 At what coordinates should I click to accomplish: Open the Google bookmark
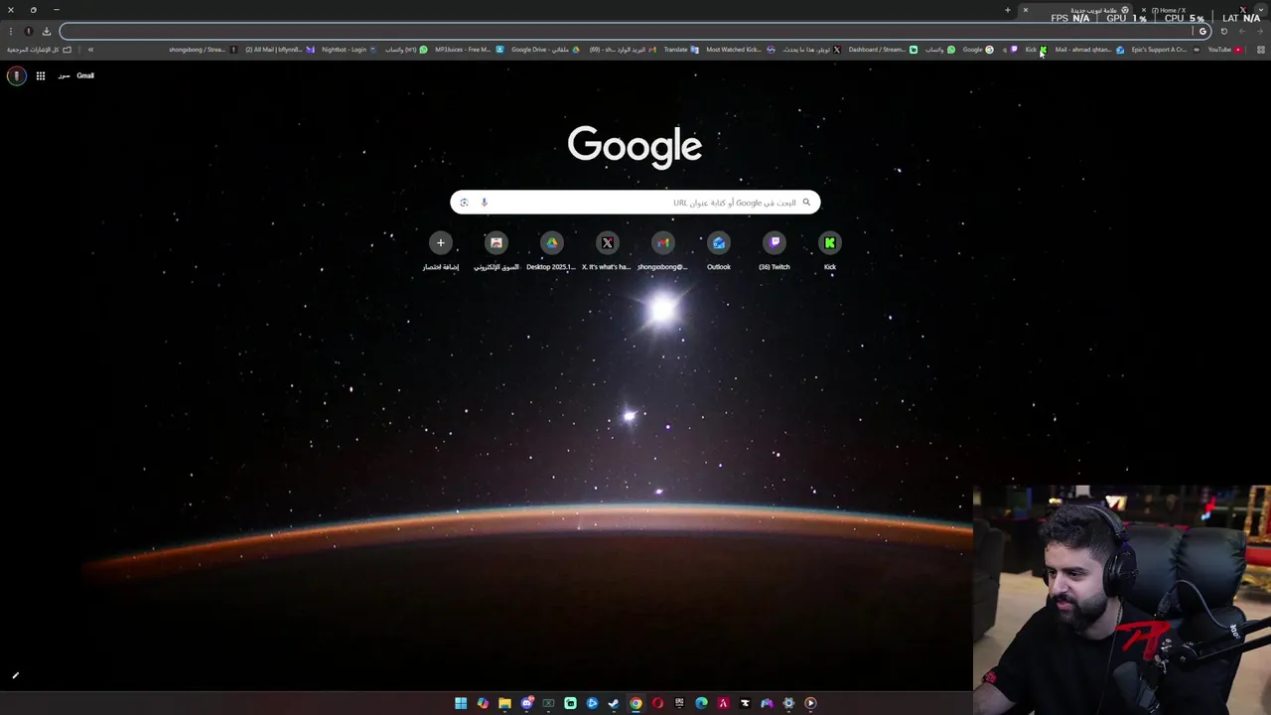click(977, 50)
